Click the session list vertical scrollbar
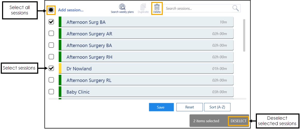This screenshot has height=129, width=300. click(244, 35)
